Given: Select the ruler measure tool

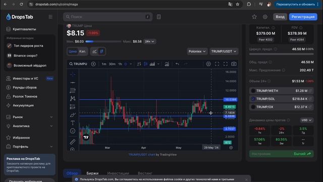Looking at the screenshot, I should (x=73, y=142).
